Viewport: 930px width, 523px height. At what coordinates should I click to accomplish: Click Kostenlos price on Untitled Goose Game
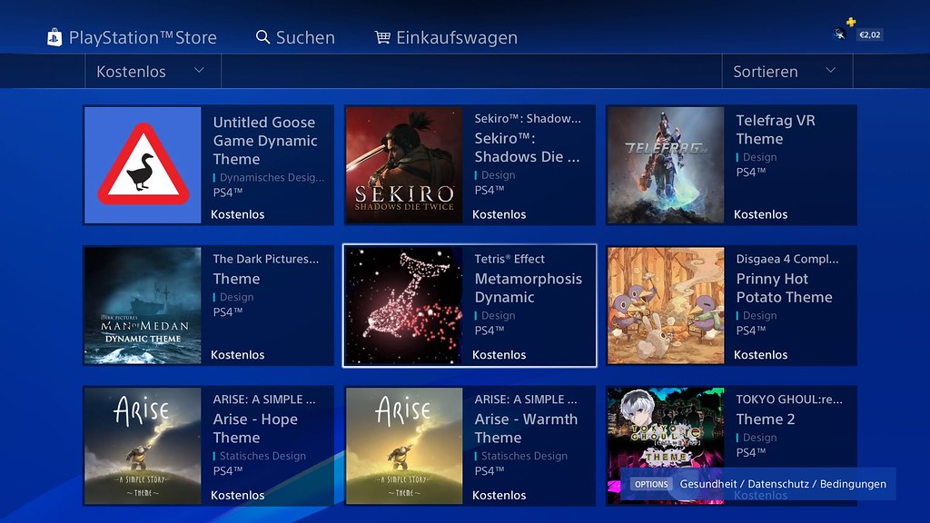pyautogui.click(x=237, y=214)
